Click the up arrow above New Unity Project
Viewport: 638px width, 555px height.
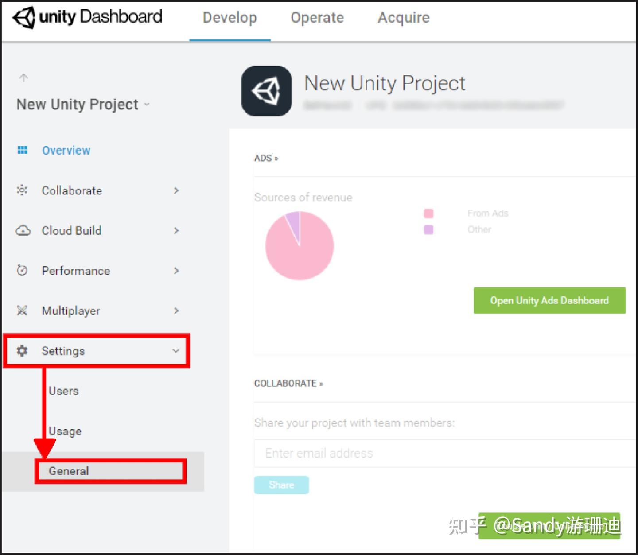23,78
